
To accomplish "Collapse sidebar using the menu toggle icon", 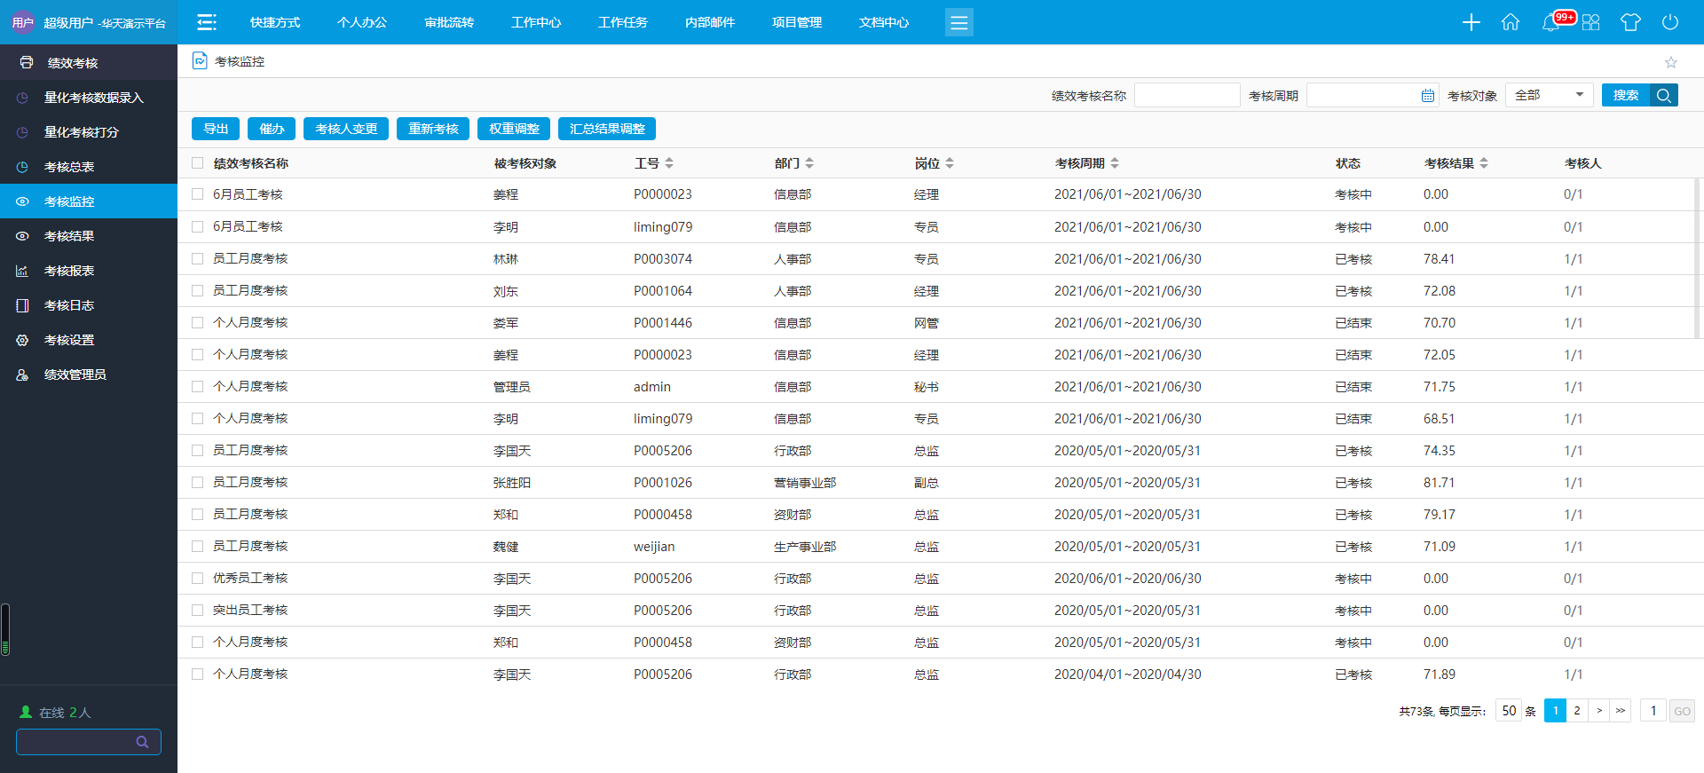I will [207, 22].
